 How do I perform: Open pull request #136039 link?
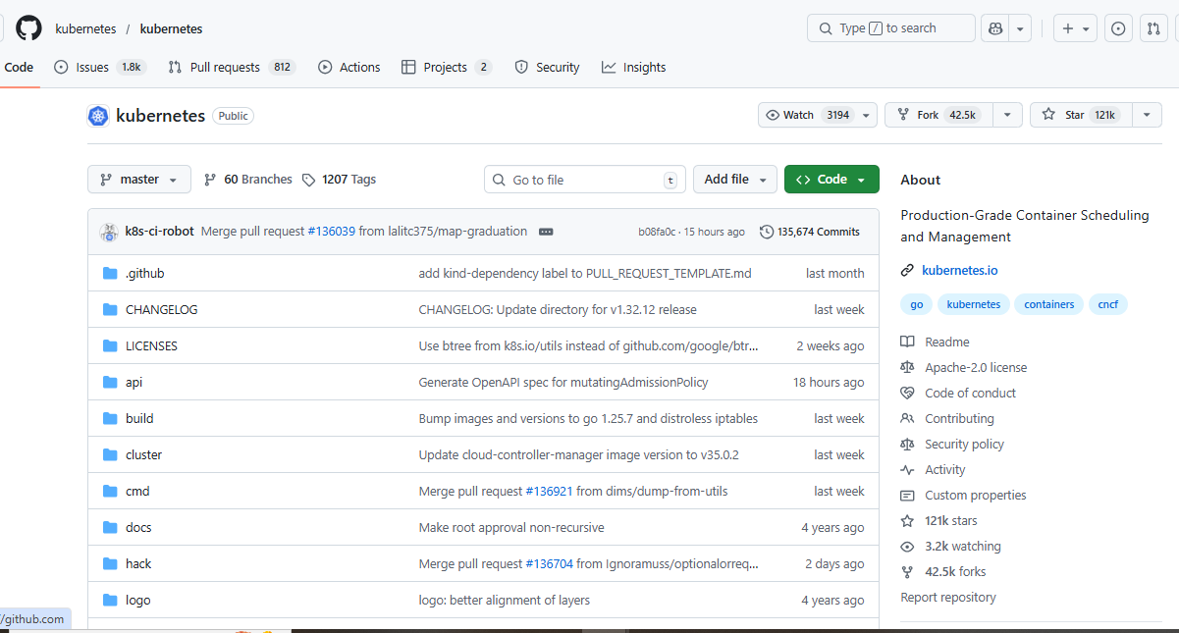coord(331,232)
